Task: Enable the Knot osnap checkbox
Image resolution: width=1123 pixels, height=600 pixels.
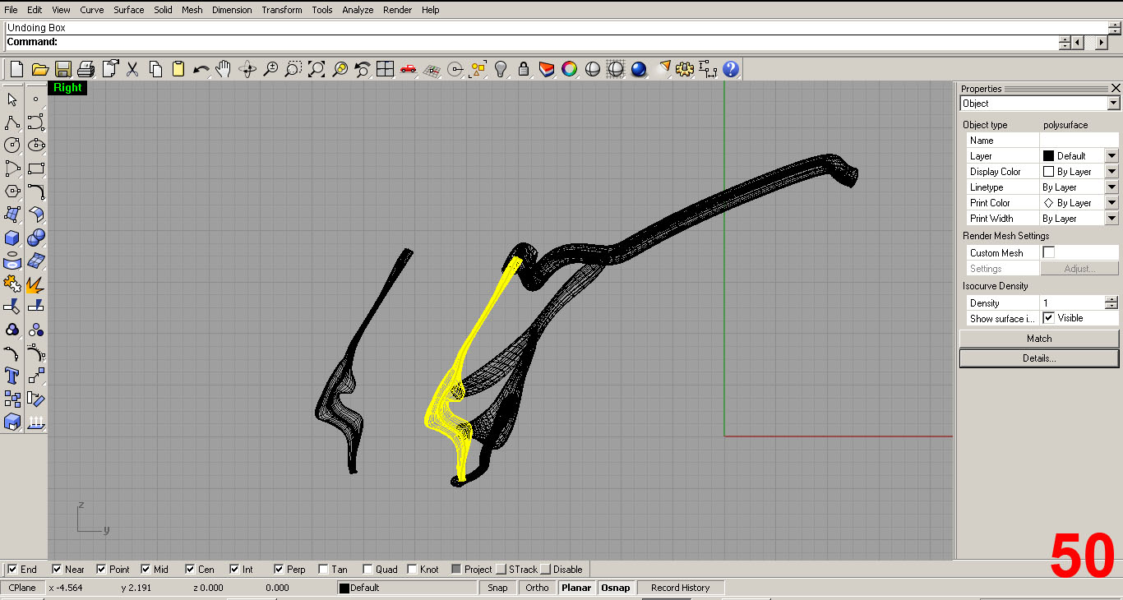Action: tap(412, 569)
